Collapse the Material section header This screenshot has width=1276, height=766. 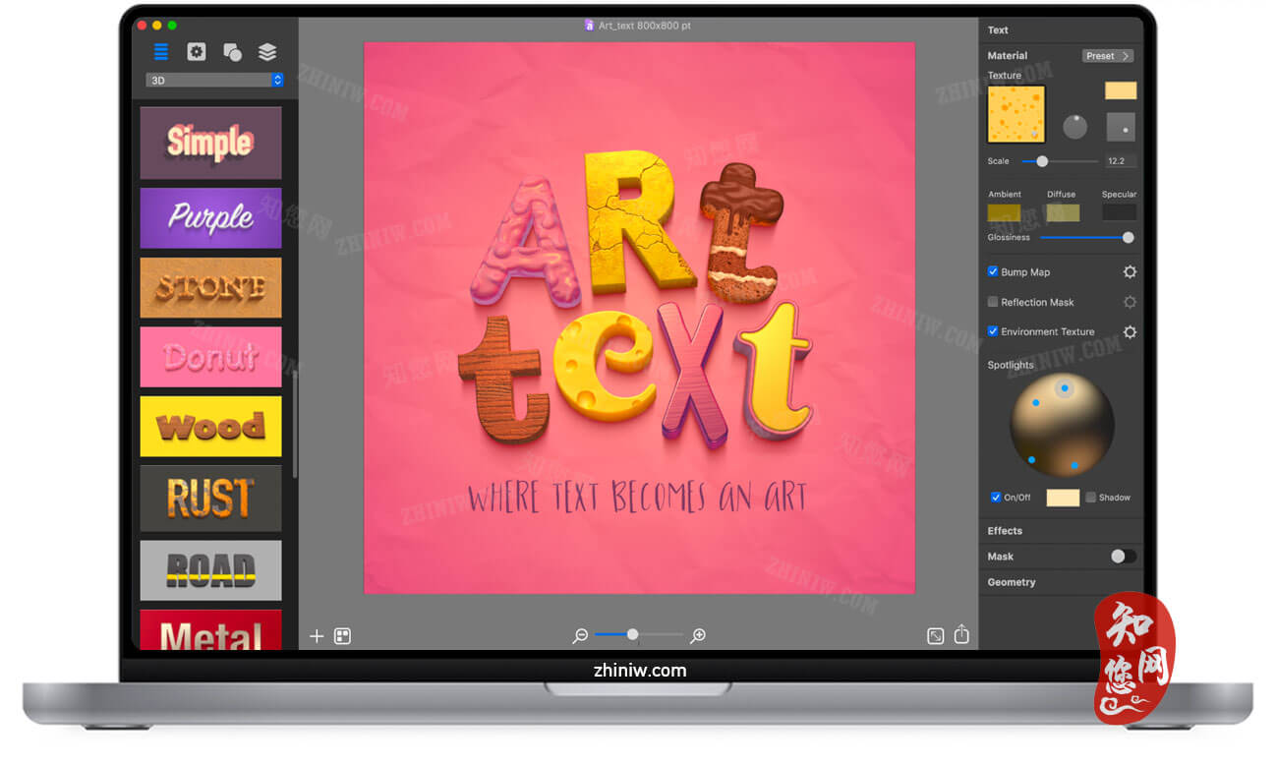pos(1008,56)
